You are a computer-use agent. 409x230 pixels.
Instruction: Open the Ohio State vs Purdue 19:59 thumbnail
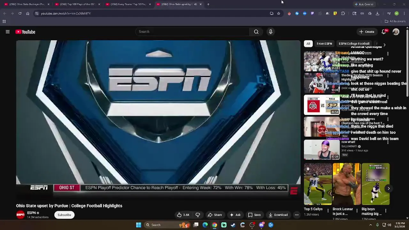pos(322,105)
